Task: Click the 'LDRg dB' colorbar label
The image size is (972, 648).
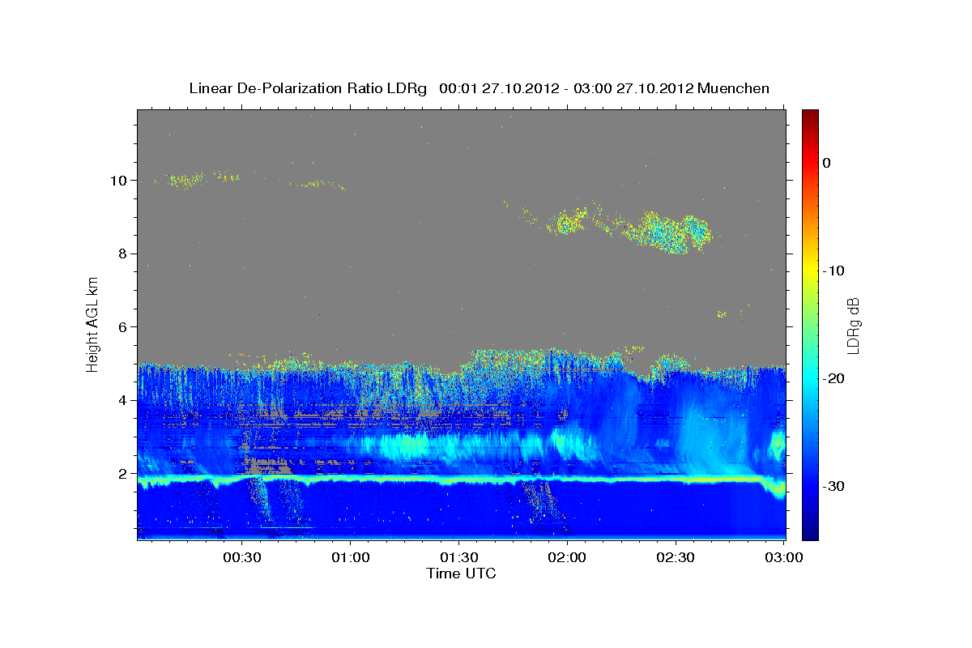Action: (853, 326)
